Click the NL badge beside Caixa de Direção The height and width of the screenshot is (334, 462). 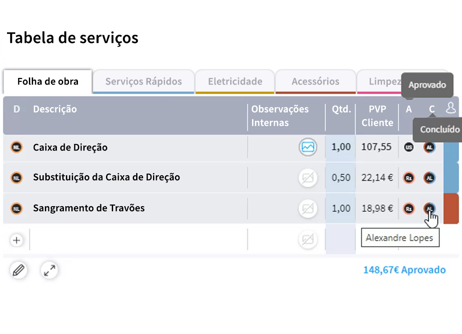click(16, 147)
